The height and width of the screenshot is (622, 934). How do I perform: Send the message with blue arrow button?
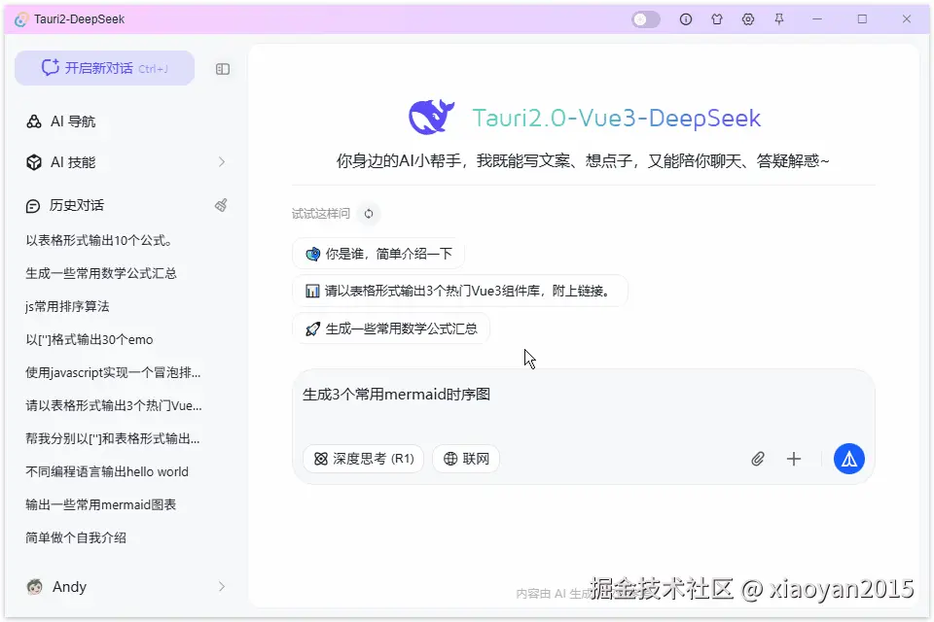coord(848,459)
